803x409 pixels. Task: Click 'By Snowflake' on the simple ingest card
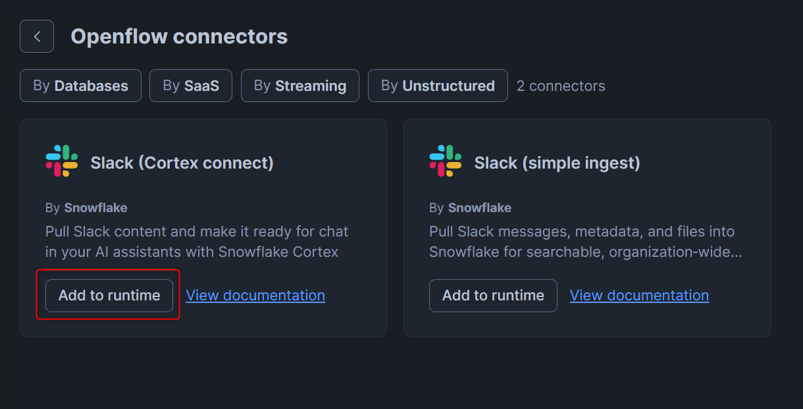pyautogui.click(x=470, y=208)
